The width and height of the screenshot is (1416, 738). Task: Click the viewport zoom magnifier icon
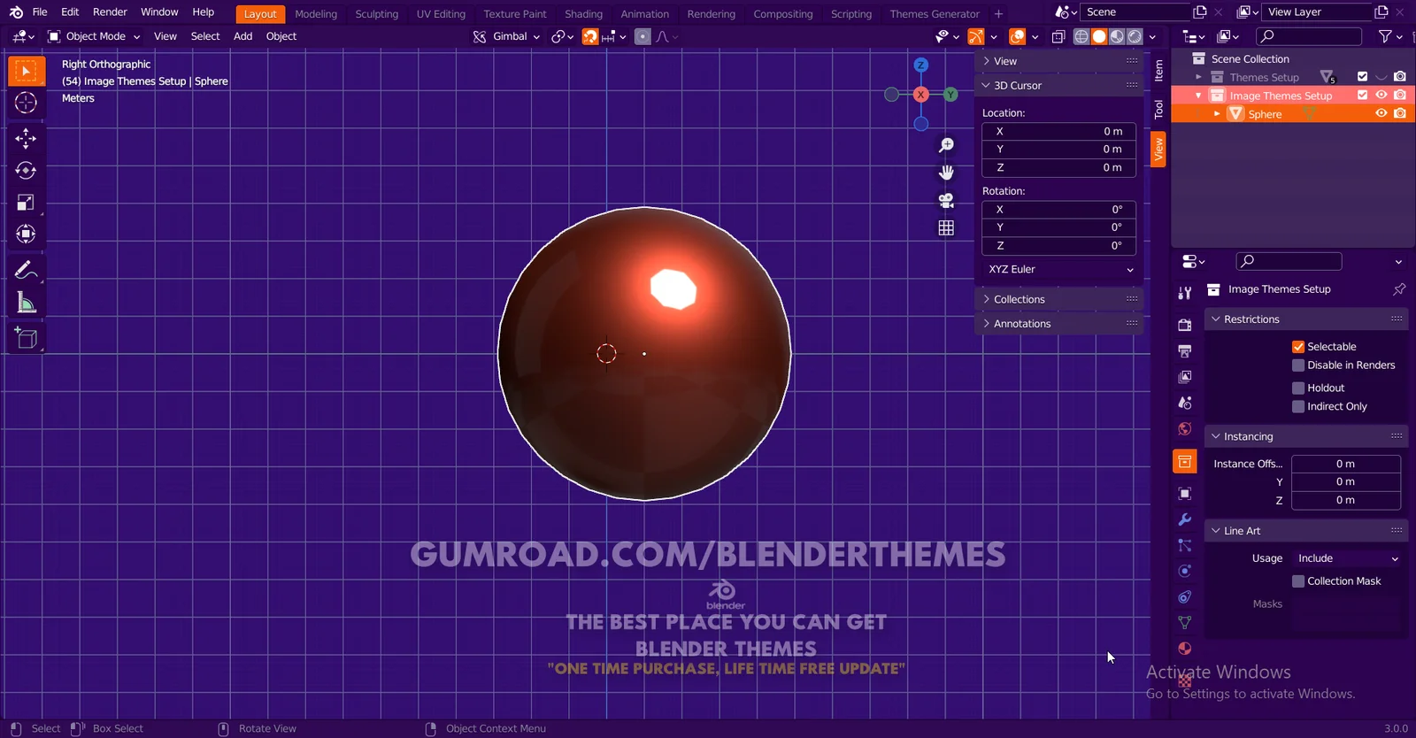[946, 145]
